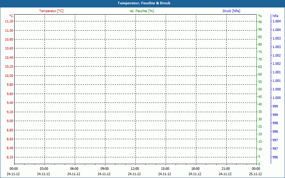Image resolution: width=285 pixels, height=178 pixels.
Task: Click the 65 tick on the humidity axis
Action: (x=260, y=67)
